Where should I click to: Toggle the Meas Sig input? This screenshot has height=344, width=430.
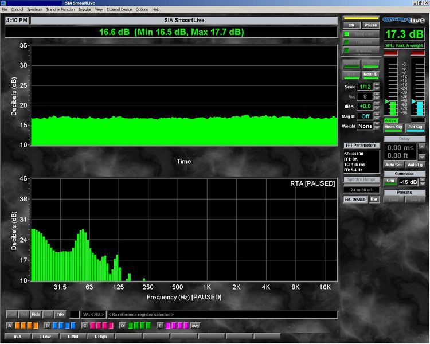393,127
